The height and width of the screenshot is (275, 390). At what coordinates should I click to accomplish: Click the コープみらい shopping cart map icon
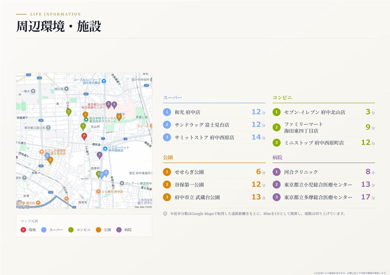pyautogui.click(x=104, y=81)
